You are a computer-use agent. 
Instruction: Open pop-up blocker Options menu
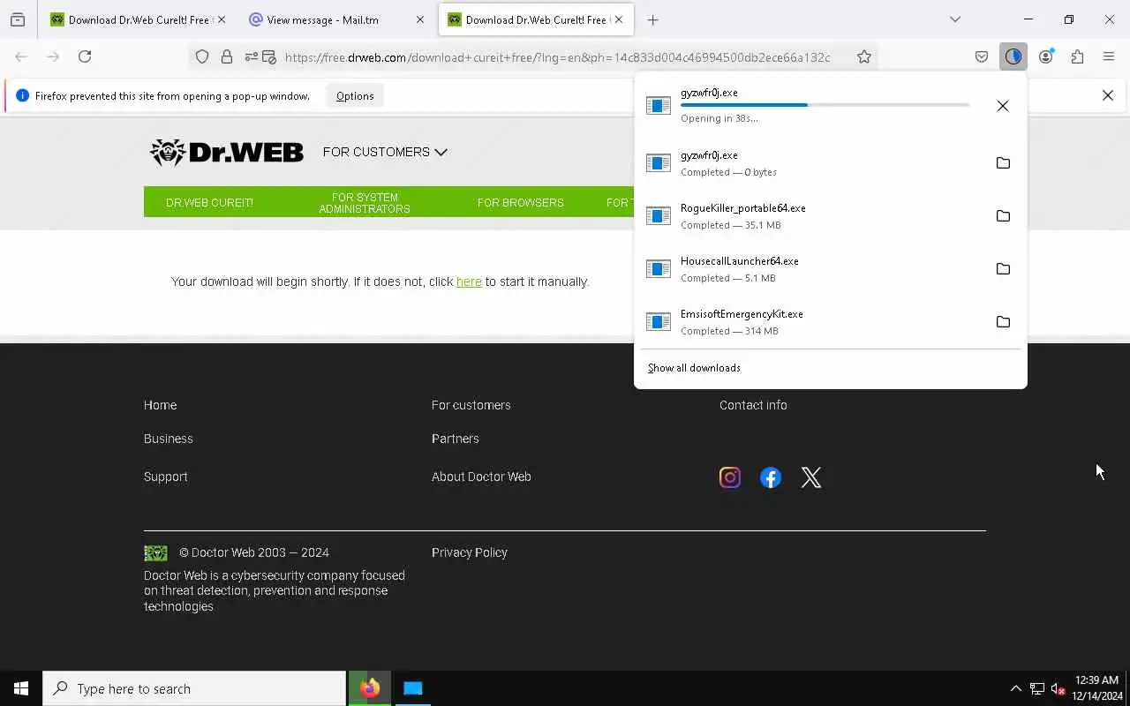tap(355, 96)
